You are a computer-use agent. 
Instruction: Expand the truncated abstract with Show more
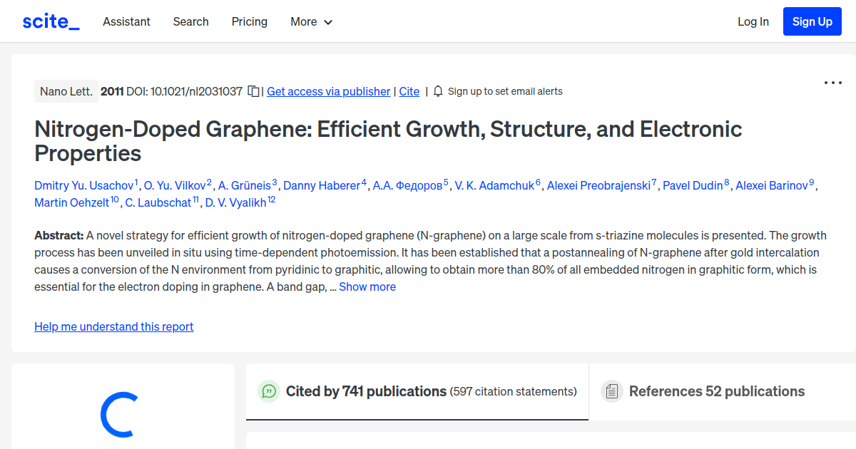point(367,287)
